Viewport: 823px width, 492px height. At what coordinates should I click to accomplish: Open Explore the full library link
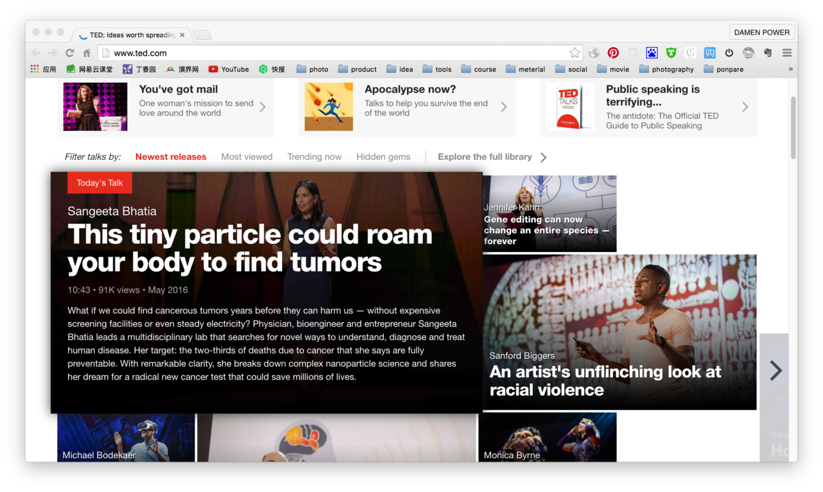click(x=492, y=157)
